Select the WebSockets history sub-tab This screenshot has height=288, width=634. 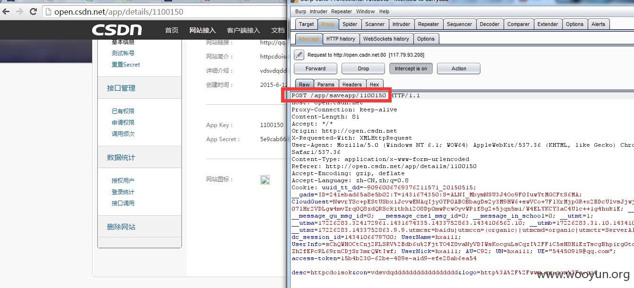(386, 39)
